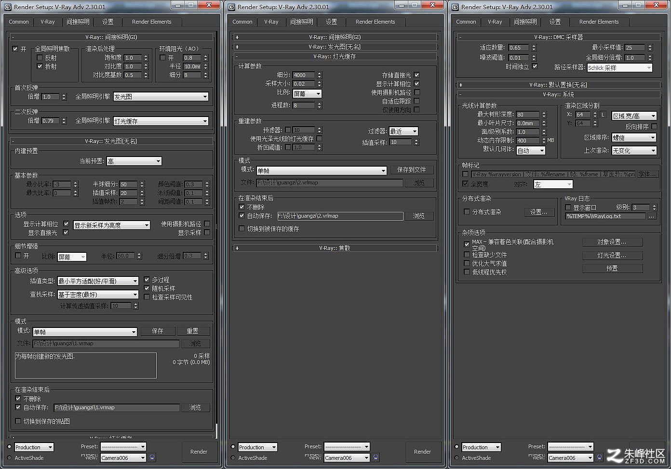Open 插值类型 dropdown 最小平方适配

tap(98, 281)
